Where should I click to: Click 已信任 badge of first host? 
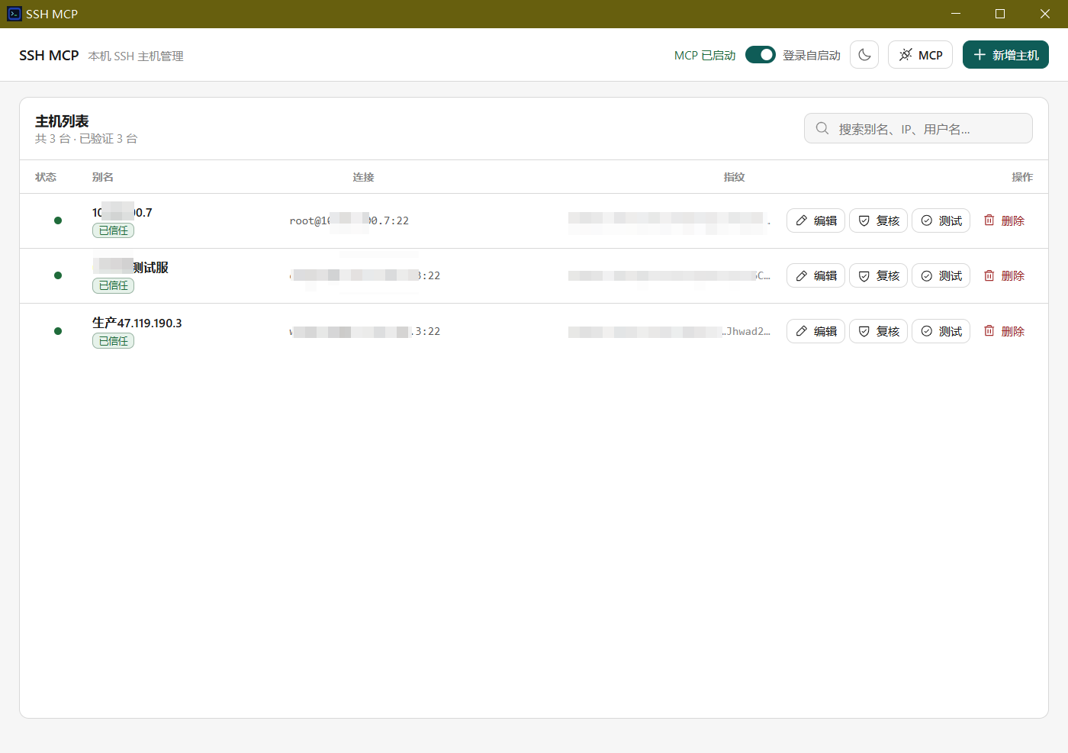pyautogui.click(x=113, y=230)
